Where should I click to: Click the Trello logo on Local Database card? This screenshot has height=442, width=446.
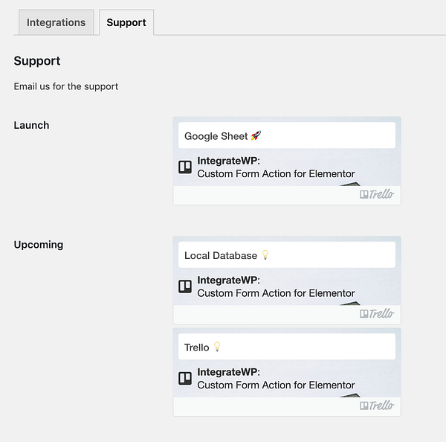pyautogui.click(x=377, y=313)
